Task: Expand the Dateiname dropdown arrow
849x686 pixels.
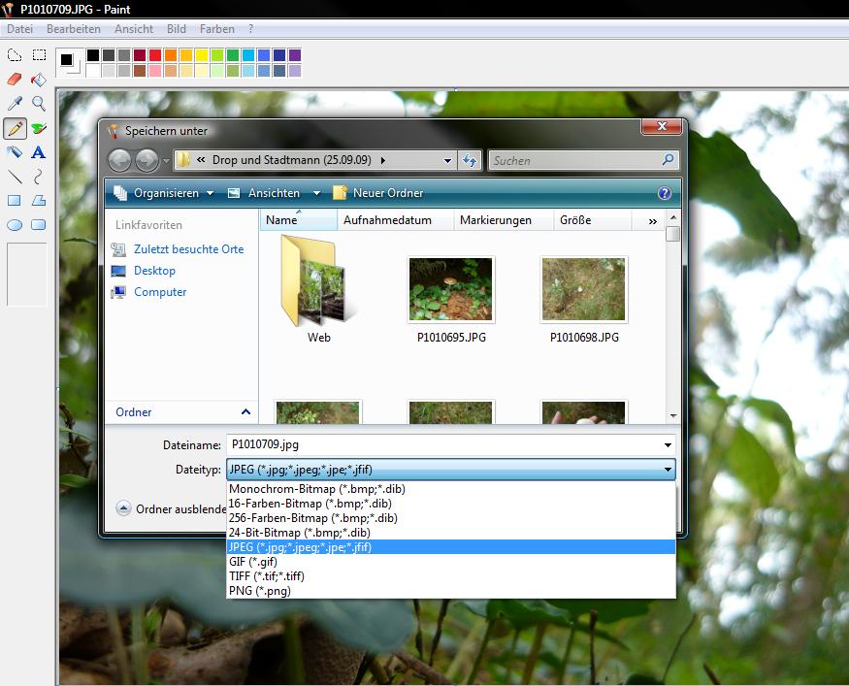Action: click(x=668, y=445)
